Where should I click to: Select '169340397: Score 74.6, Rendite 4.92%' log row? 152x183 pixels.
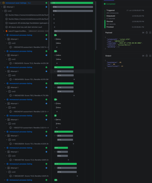tap(24, 176)
